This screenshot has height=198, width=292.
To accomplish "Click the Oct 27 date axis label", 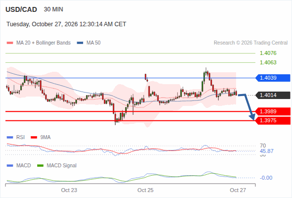I will 238,190.
